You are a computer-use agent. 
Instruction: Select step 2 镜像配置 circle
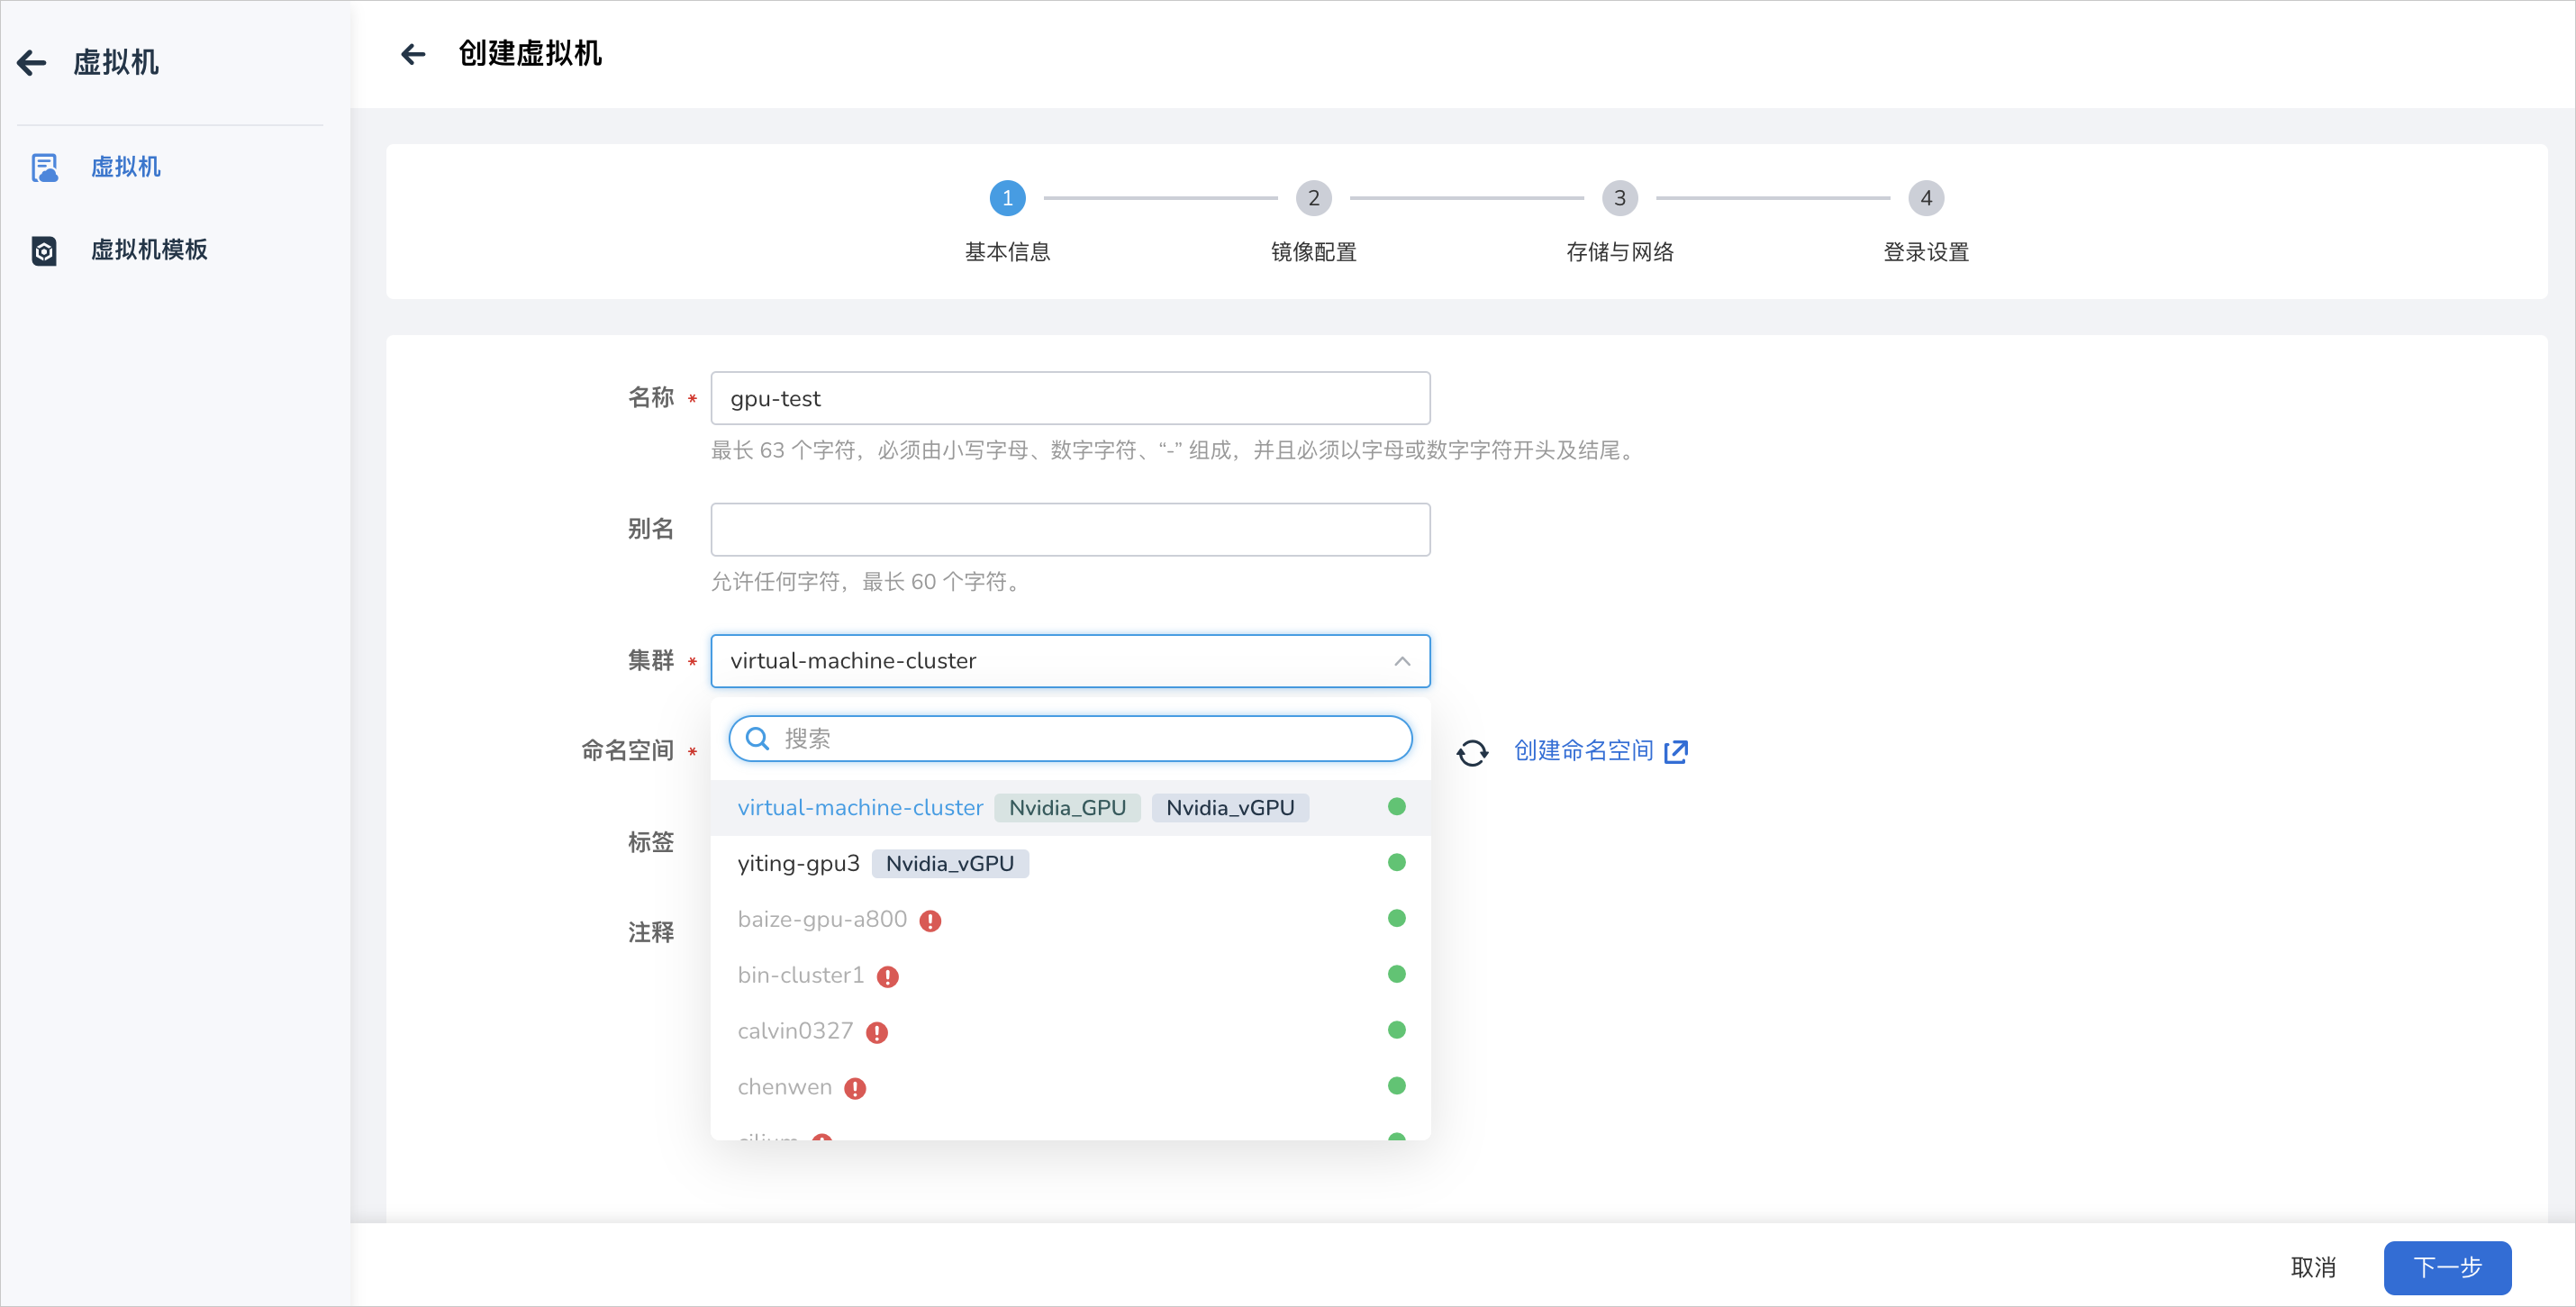(1313, 198)
